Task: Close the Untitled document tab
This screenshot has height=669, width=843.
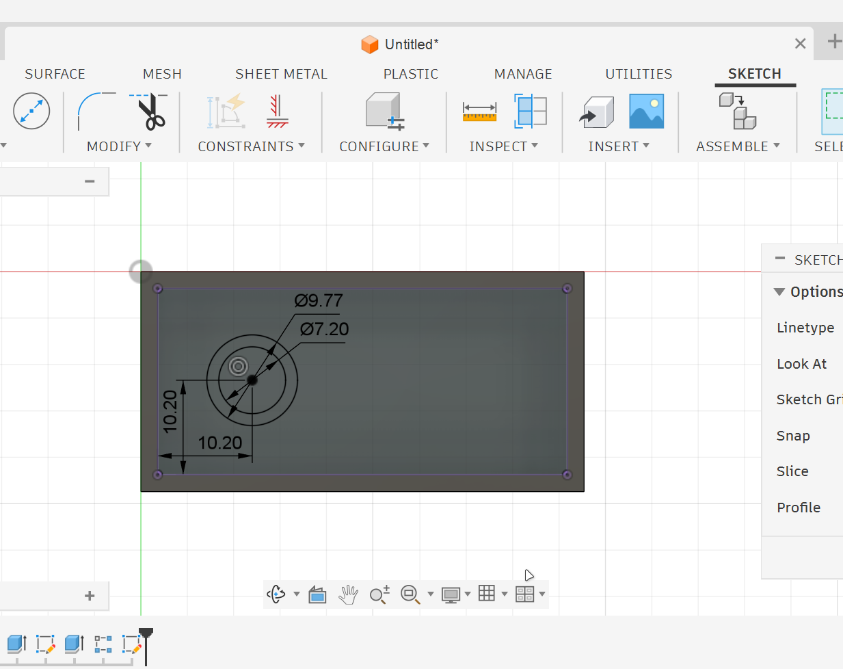Action: 800,44
